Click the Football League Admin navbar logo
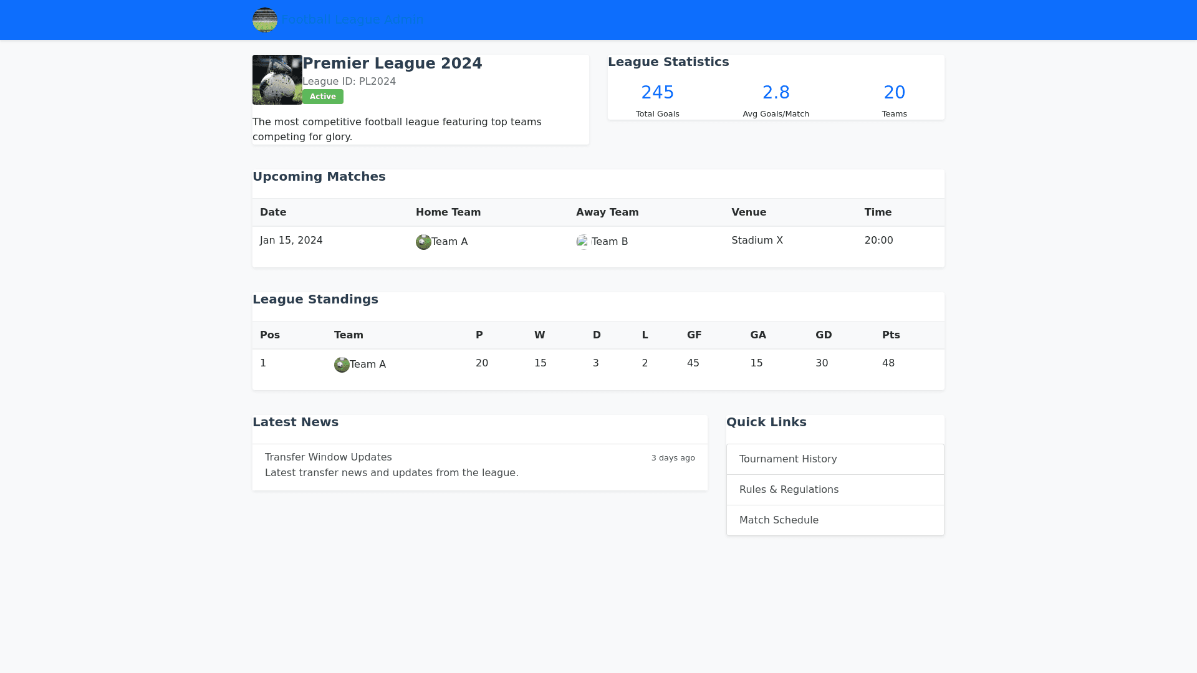Image resolution: width=1197 pixels, height=673 pixels. click(x=265, y=20)
